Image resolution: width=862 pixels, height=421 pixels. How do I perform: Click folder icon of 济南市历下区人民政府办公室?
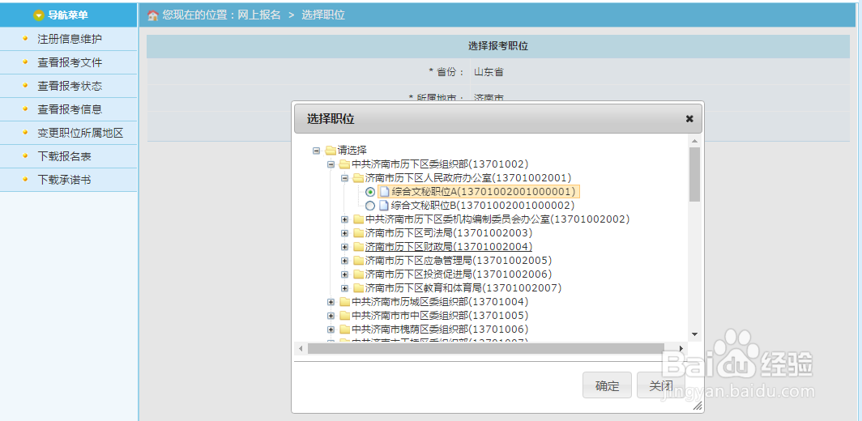[358, 177]
